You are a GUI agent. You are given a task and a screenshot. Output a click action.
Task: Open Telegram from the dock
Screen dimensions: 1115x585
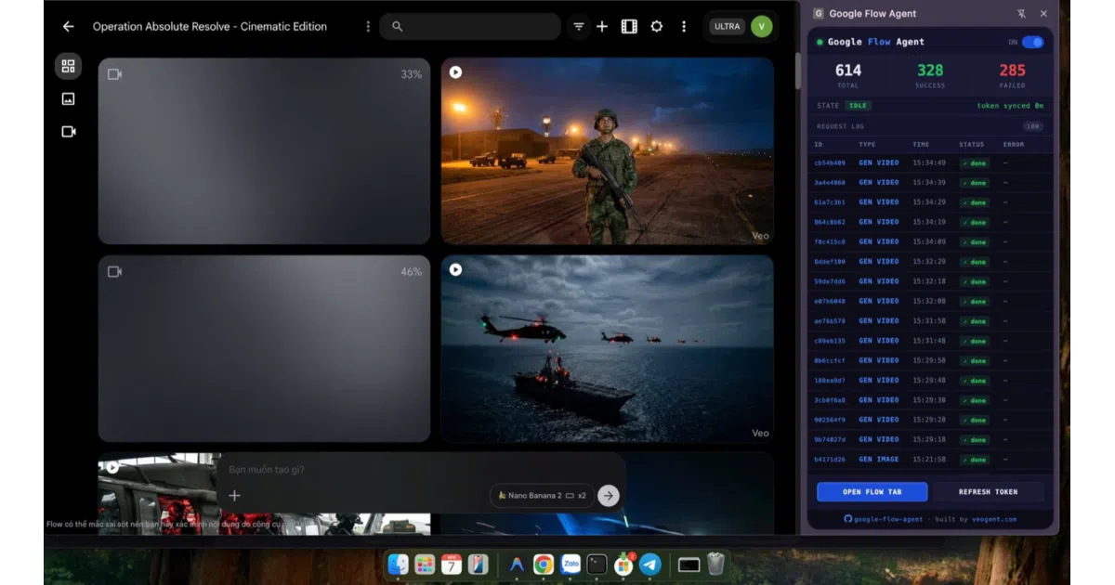[x=650, y=565]
